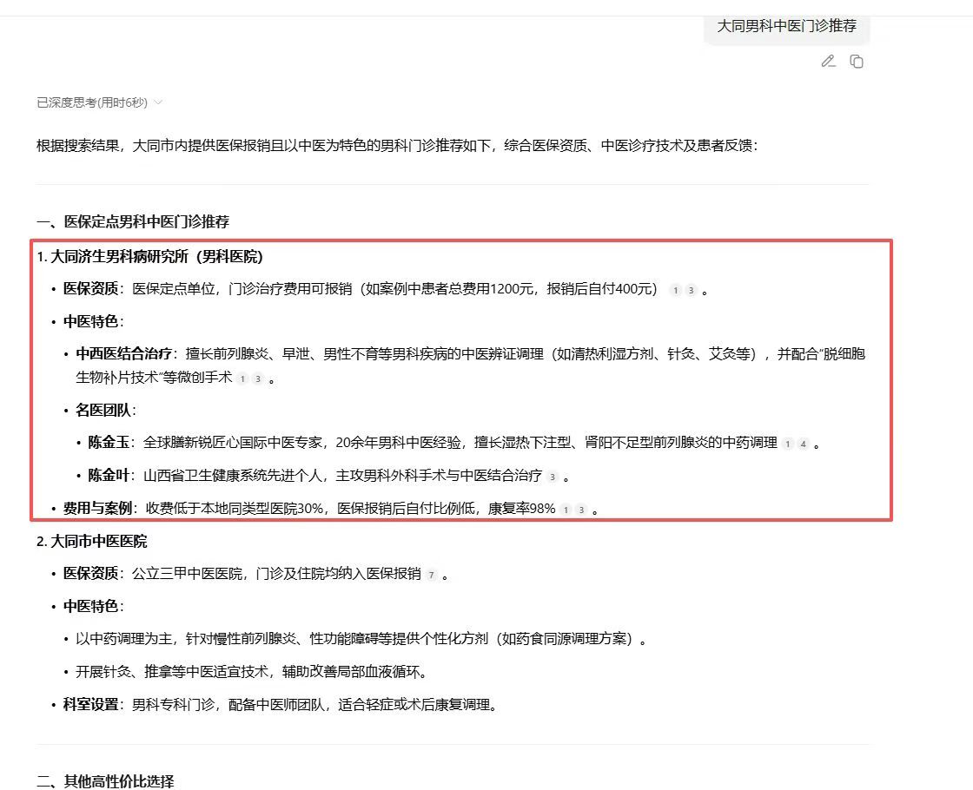Click the heading 1. 大同济生男科病研究所
Image resolution: width=973 pixels, height=790 pixels.
pyautogui.click(x=149, y=256)
